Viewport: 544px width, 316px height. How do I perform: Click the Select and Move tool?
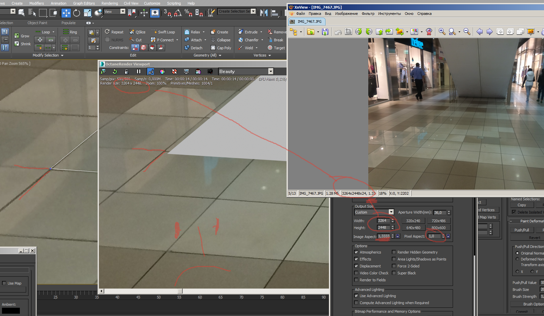(66, 13)
